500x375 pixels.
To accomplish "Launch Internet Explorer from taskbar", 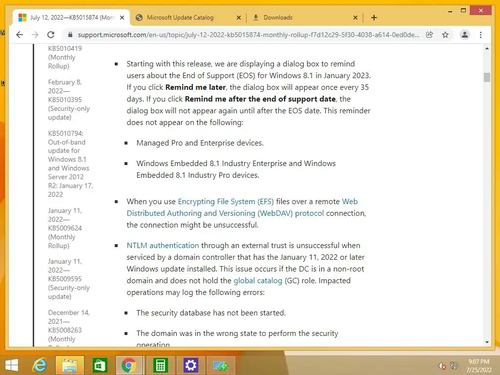I will [x=40, y=365].
